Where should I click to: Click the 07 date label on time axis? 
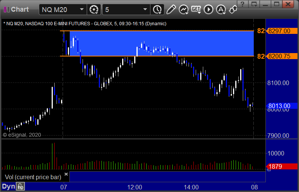click(x=63, y=187)
